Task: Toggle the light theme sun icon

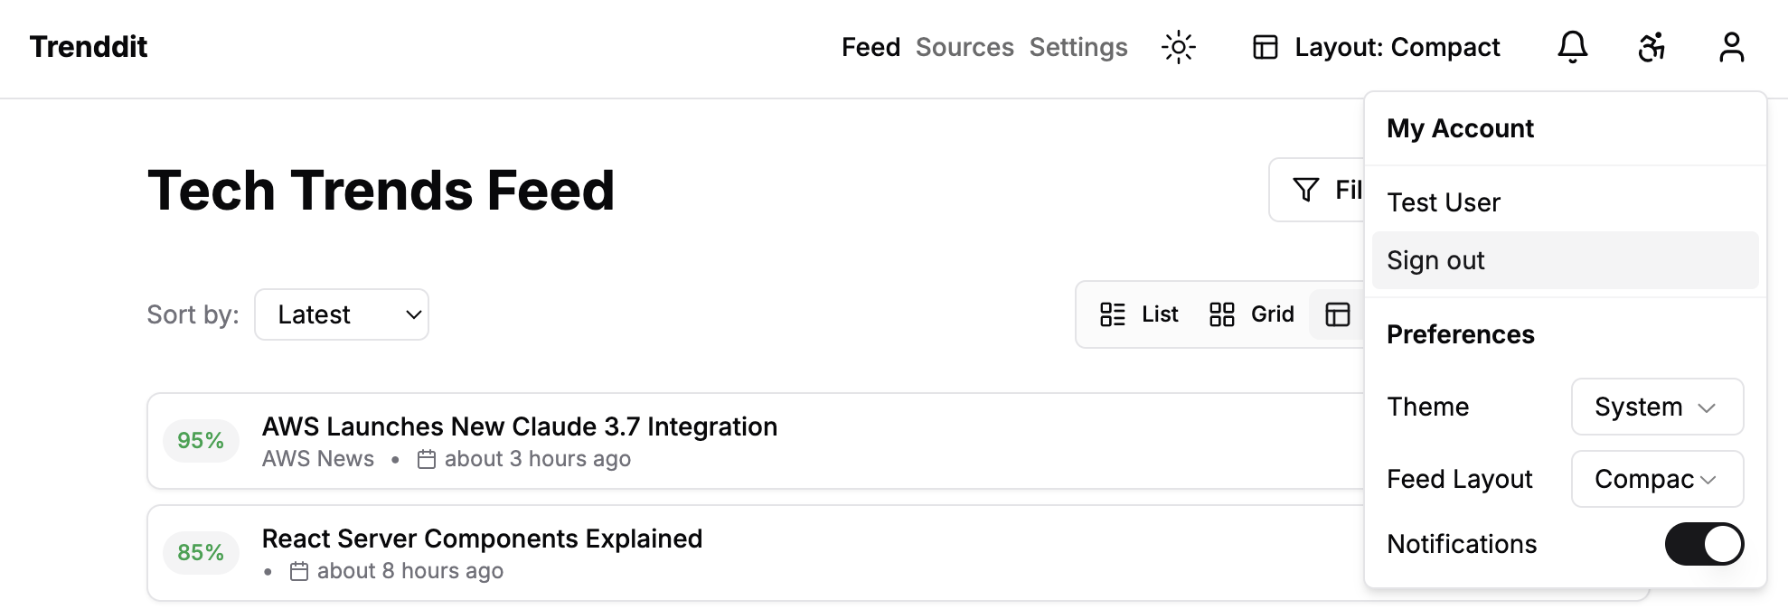Action: [1178, 47]
